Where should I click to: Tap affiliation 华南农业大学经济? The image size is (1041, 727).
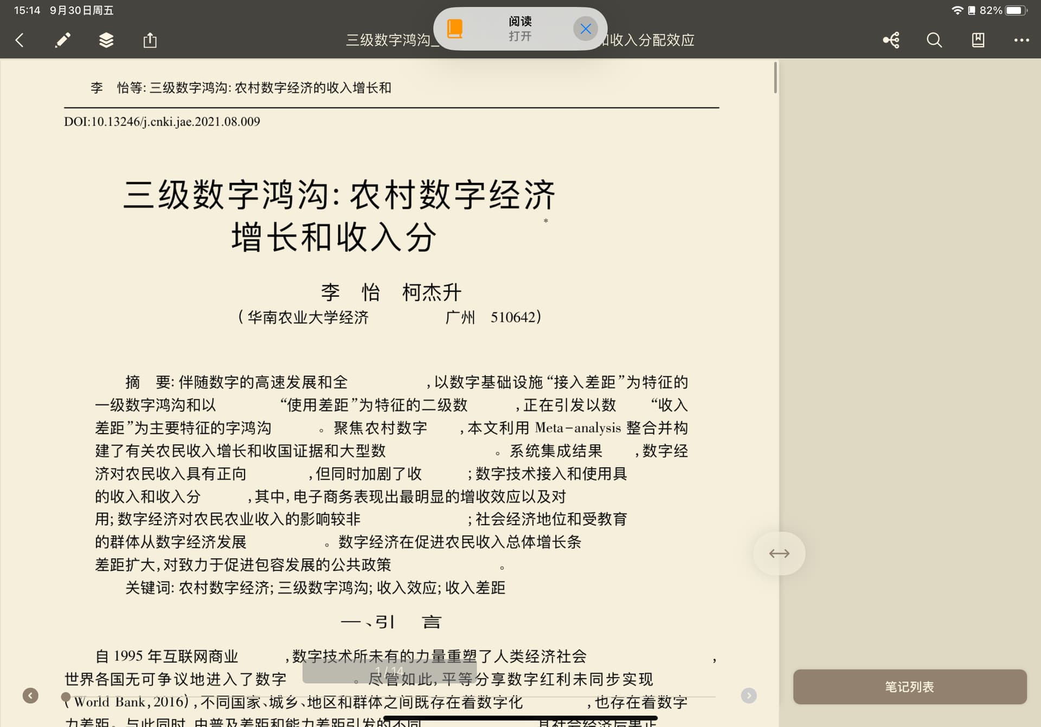(x=308, y=317)
